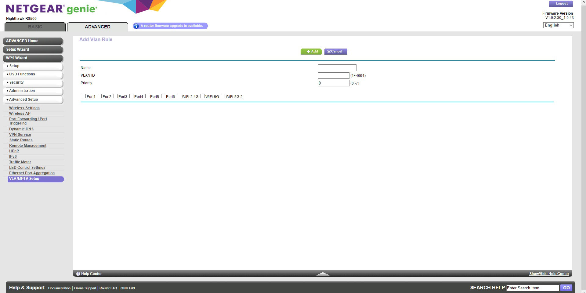This screenshot has height=293, width=586.
Task: Switch to the ADVANCED tab
Action: coord(98,27)
